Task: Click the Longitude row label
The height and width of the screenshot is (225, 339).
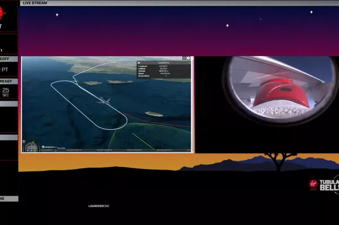Action: coord(143,66)
